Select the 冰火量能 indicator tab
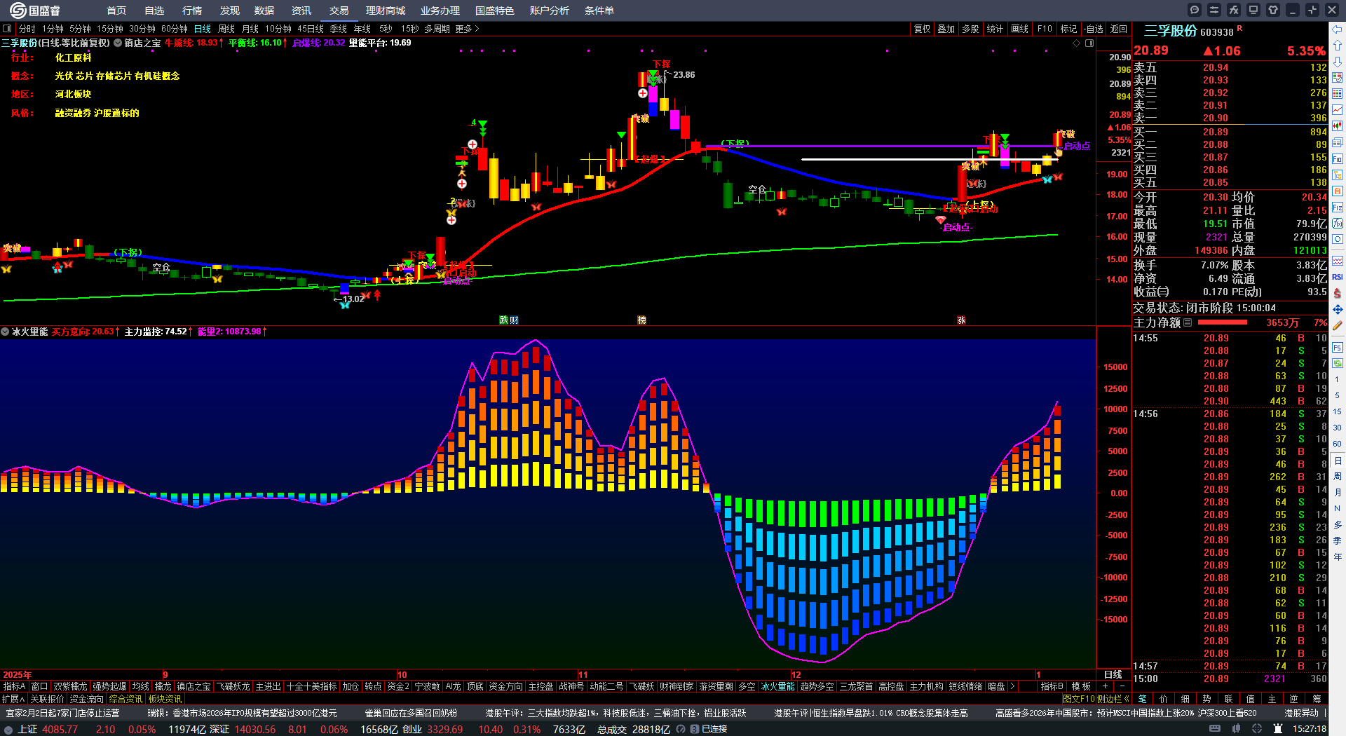This screenshot has width=1346, height=736. click(x=778, y=686)
